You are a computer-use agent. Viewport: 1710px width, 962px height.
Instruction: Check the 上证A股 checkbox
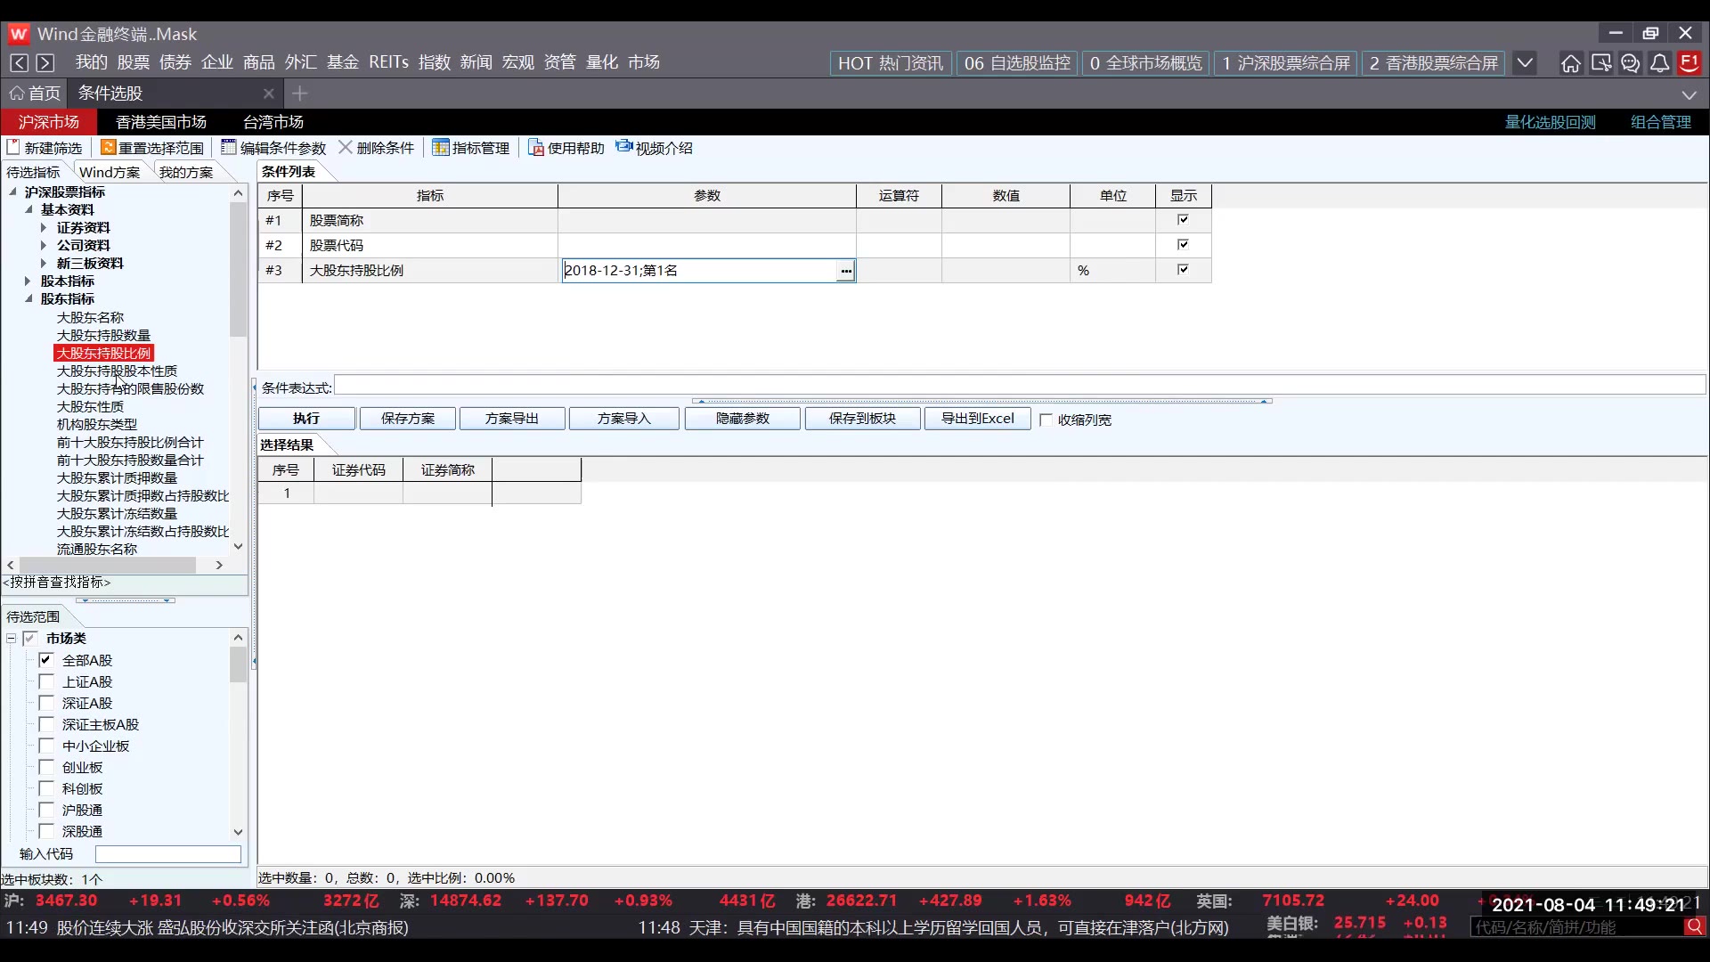46,681
